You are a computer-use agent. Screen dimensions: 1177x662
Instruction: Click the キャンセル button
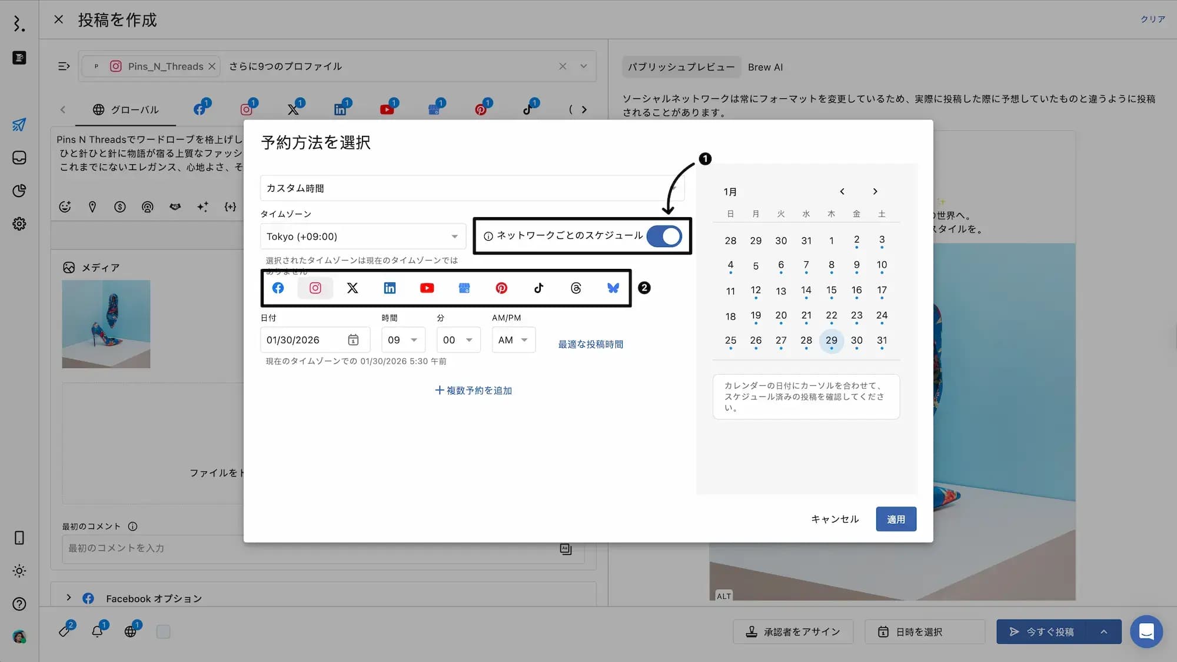tap(834, 519)
